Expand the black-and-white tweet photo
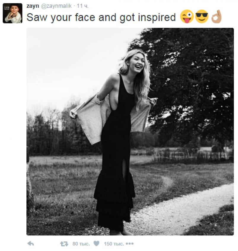 pyautogui.click(x=130, y=132)
